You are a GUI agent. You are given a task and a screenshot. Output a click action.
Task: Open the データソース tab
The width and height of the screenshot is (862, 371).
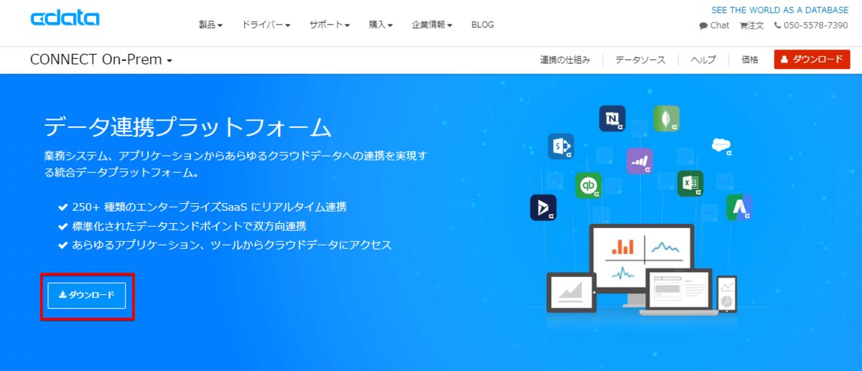[640, 60]
